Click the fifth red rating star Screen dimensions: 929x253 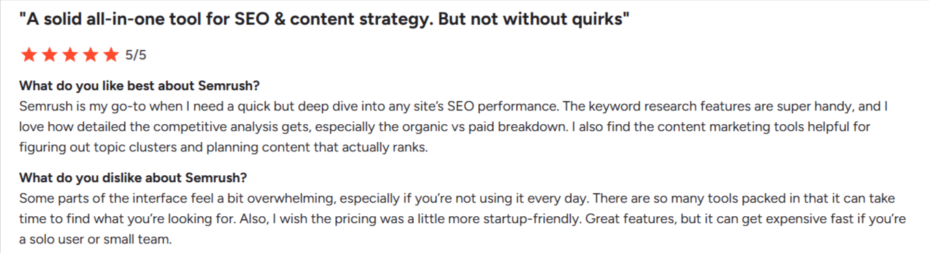110,55
